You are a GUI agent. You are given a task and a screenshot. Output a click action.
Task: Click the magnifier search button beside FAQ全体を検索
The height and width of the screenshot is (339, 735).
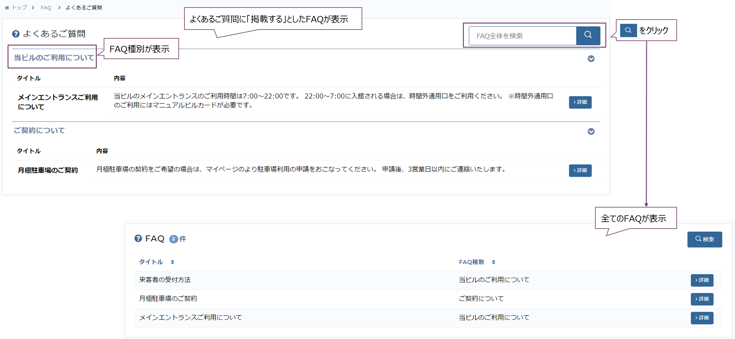click(x=588, y=36)
